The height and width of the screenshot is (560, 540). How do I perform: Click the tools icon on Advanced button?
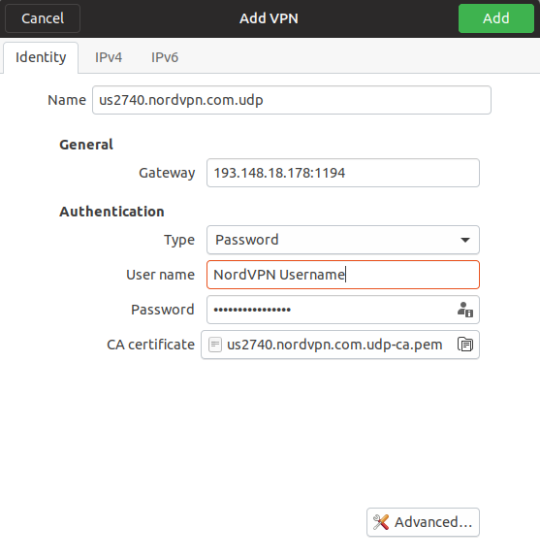(381, 522)
